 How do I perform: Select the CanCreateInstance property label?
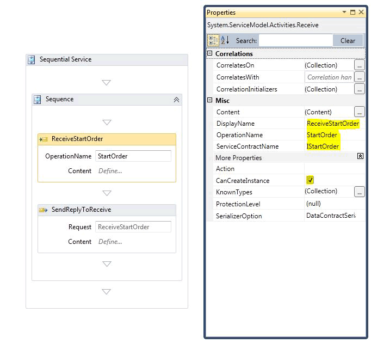click(x=243, y=181)
